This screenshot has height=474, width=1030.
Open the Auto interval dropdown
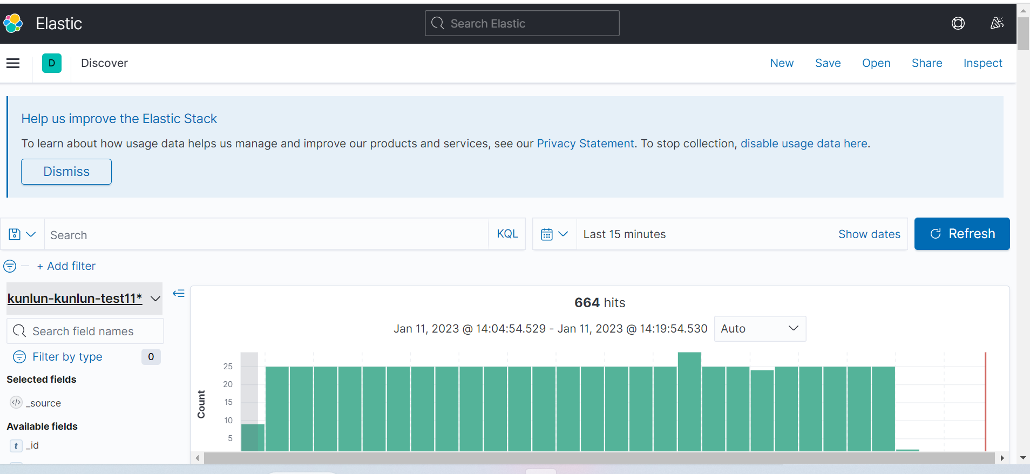point(760,329)
